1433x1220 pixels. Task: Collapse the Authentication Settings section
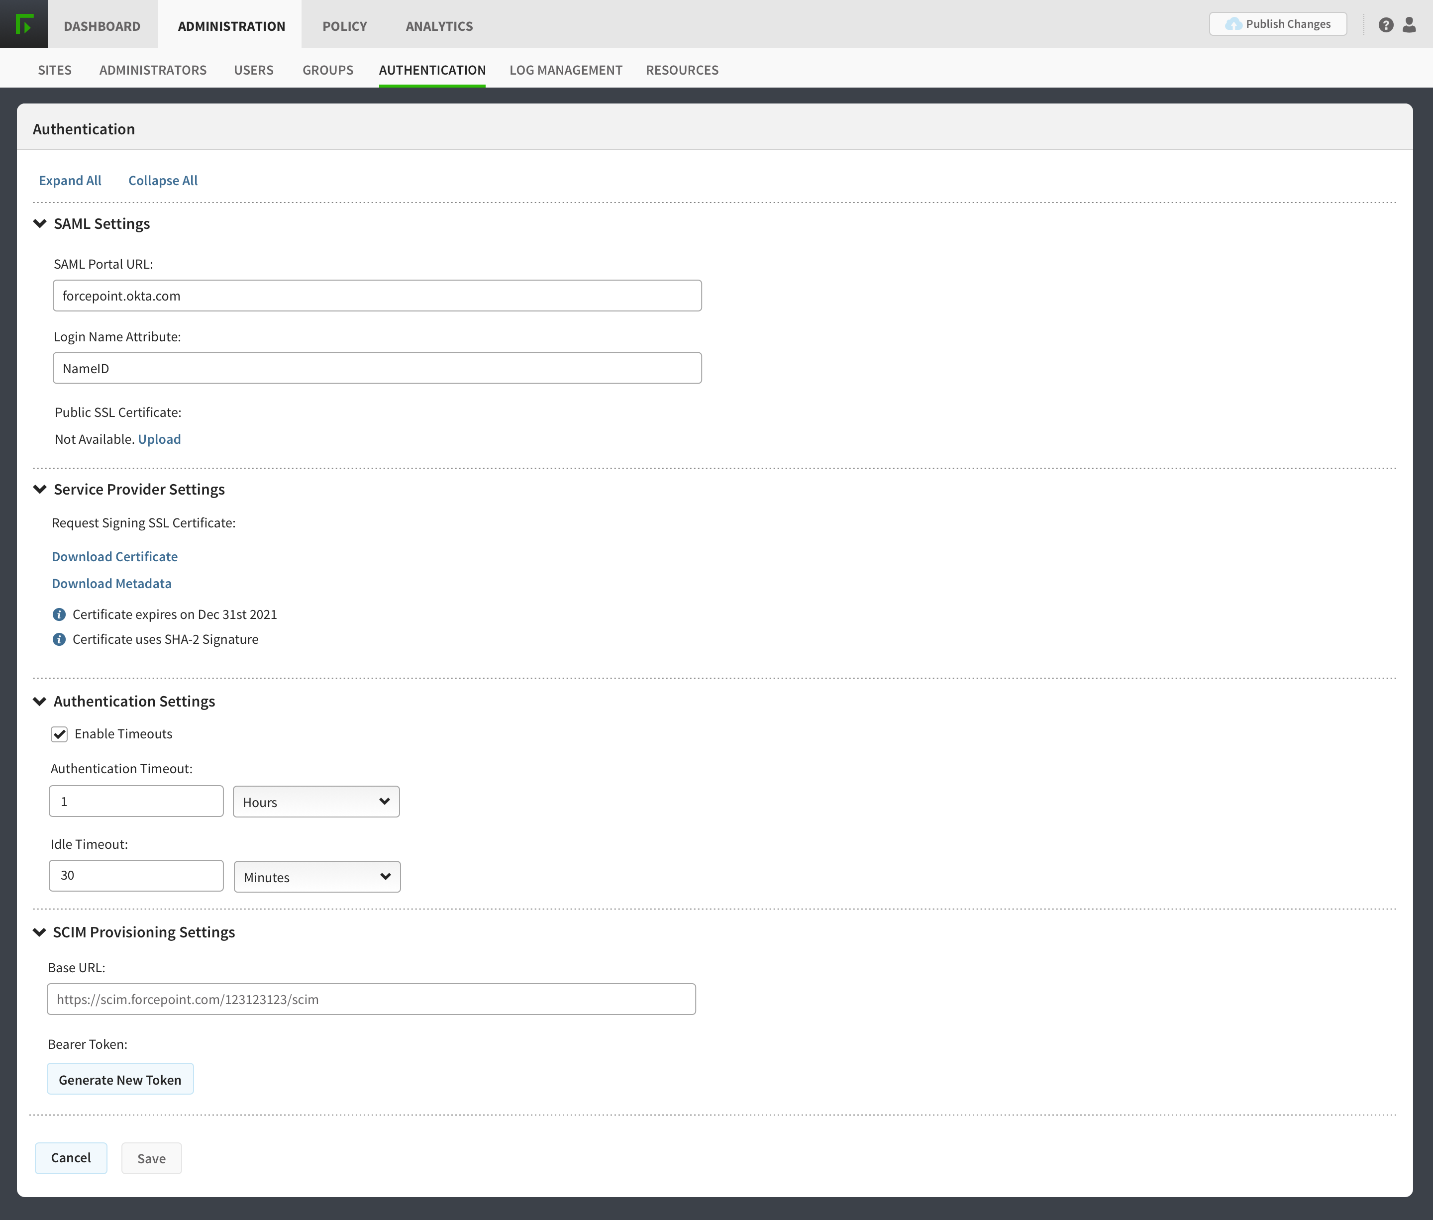(x=40, y=701)
